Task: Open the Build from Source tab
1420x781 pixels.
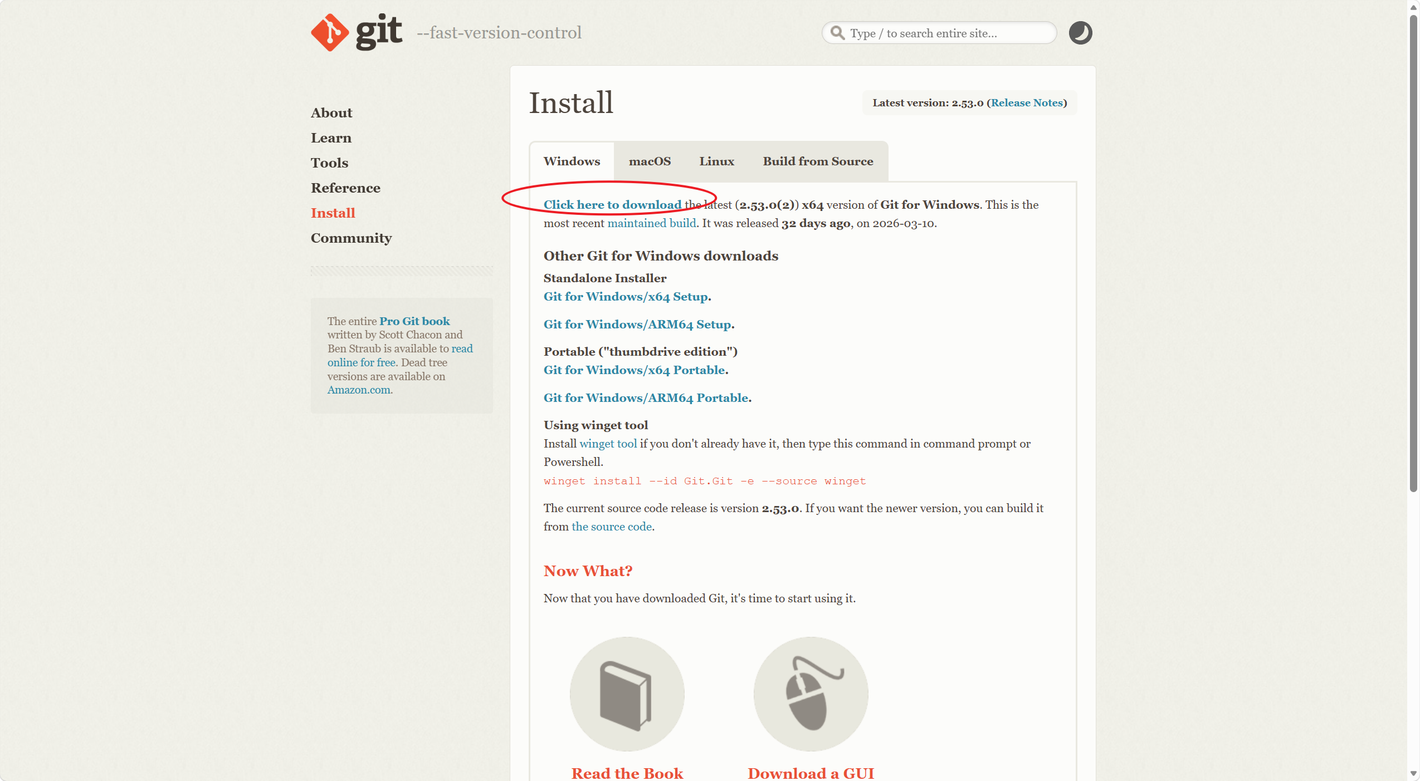Action: (x=817, y=161)
